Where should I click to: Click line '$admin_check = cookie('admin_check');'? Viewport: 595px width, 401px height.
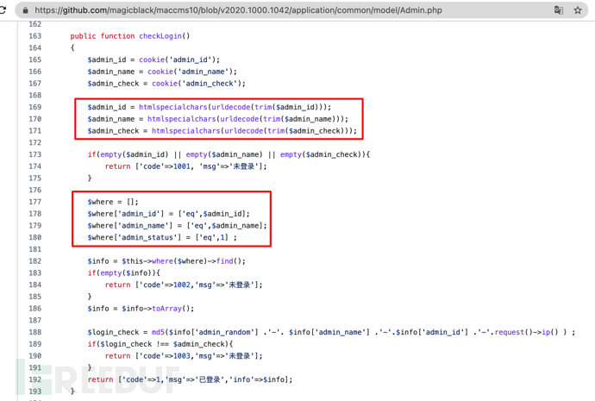click(x=166, y=83)
